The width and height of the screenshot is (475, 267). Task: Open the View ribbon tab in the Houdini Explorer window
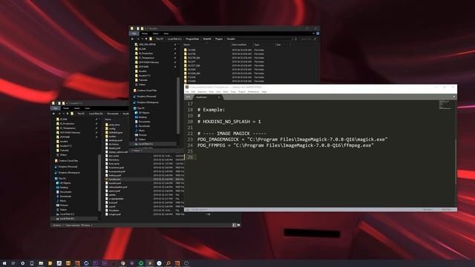tap(166, 33)
